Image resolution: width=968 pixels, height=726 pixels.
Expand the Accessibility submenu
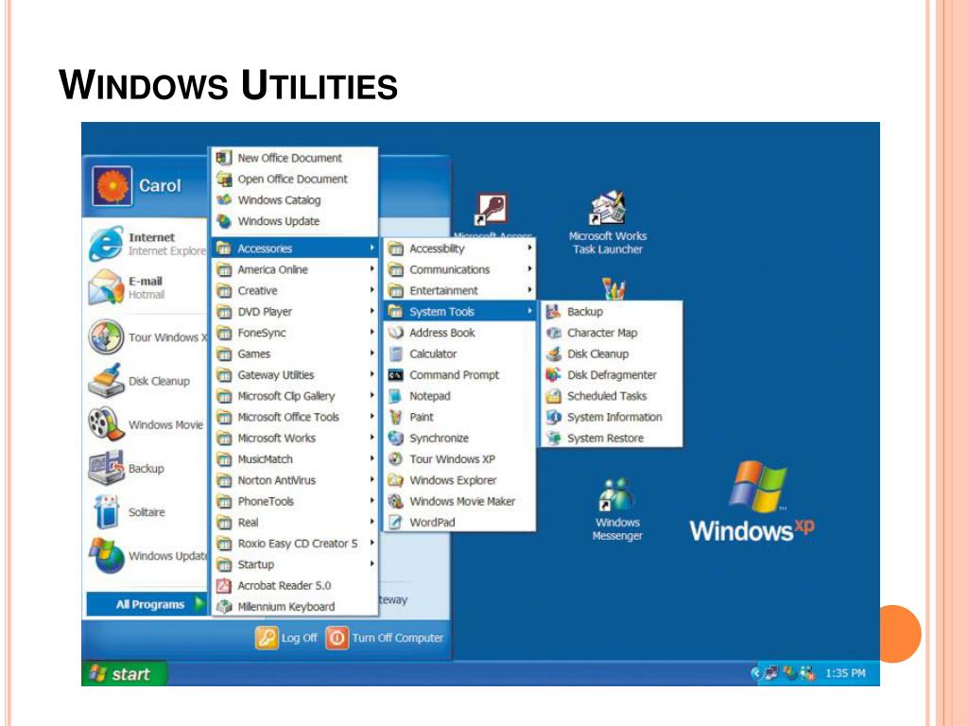point(459,249)
